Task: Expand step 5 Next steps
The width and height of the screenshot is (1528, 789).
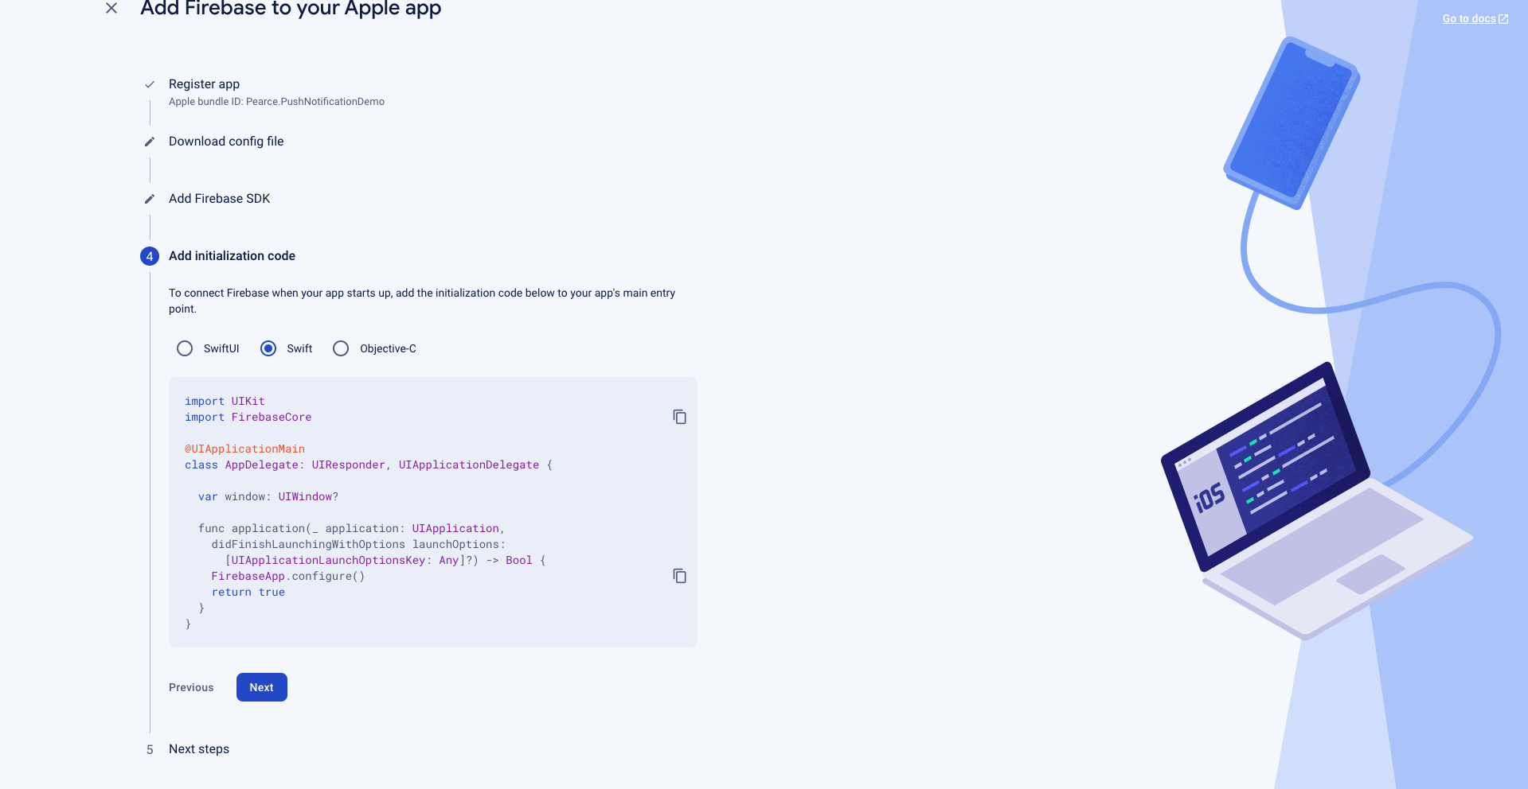Action: click(x=199, y=749)
